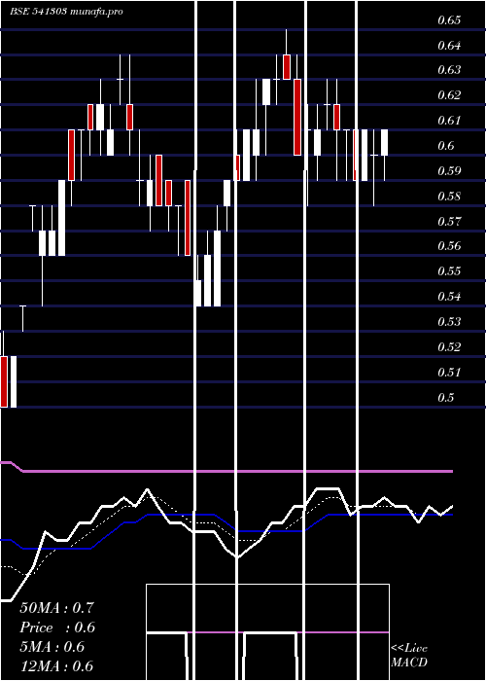Screen dimensions: 486x681
Task: Click the 50MA : 0.7 legend text
Action: [56, 608]
